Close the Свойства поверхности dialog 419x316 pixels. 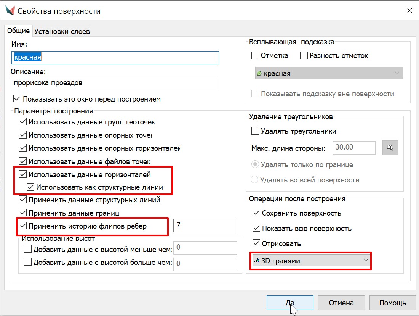click(409, 11)
